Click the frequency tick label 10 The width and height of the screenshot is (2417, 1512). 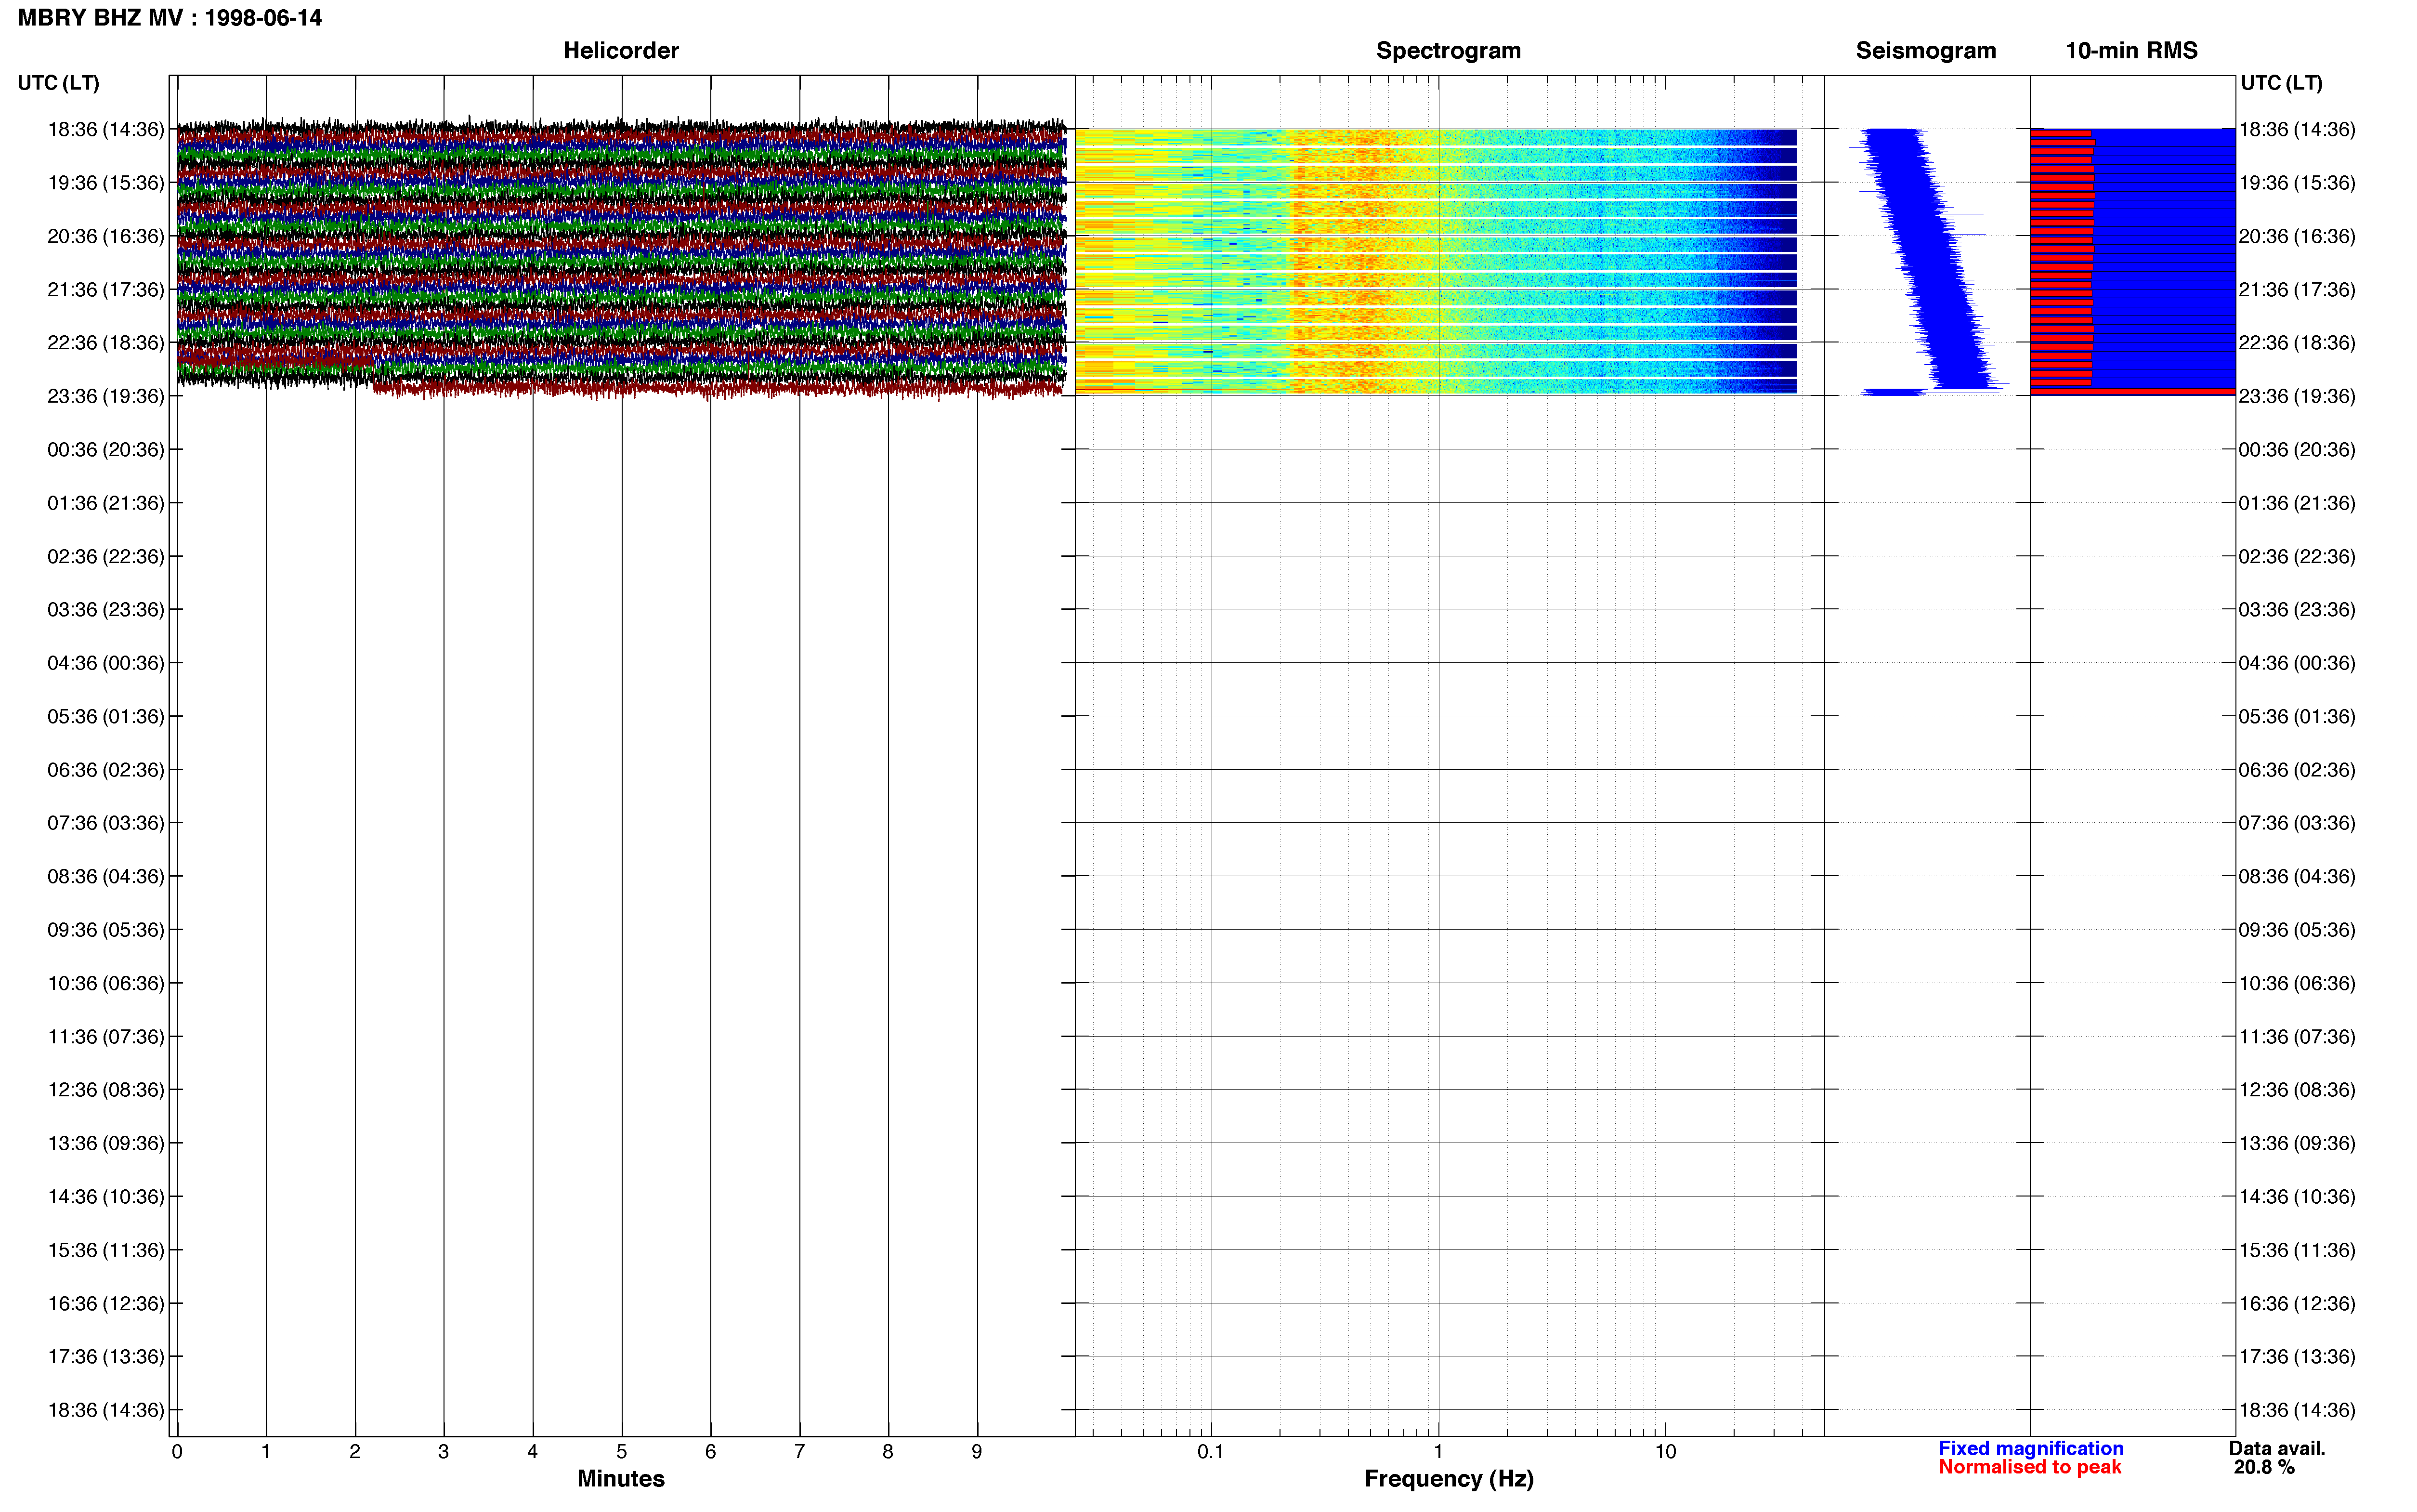(1665, 1452)
